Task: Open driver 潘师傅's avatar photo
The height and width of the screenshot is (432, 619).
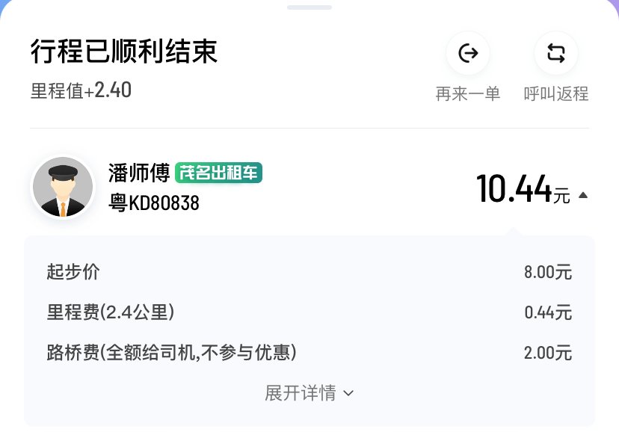Action: [x=63, y=187]
